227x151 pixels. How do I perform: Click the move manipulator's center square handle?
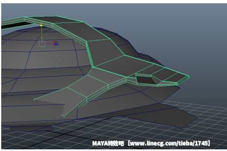[x=42, y=44]
